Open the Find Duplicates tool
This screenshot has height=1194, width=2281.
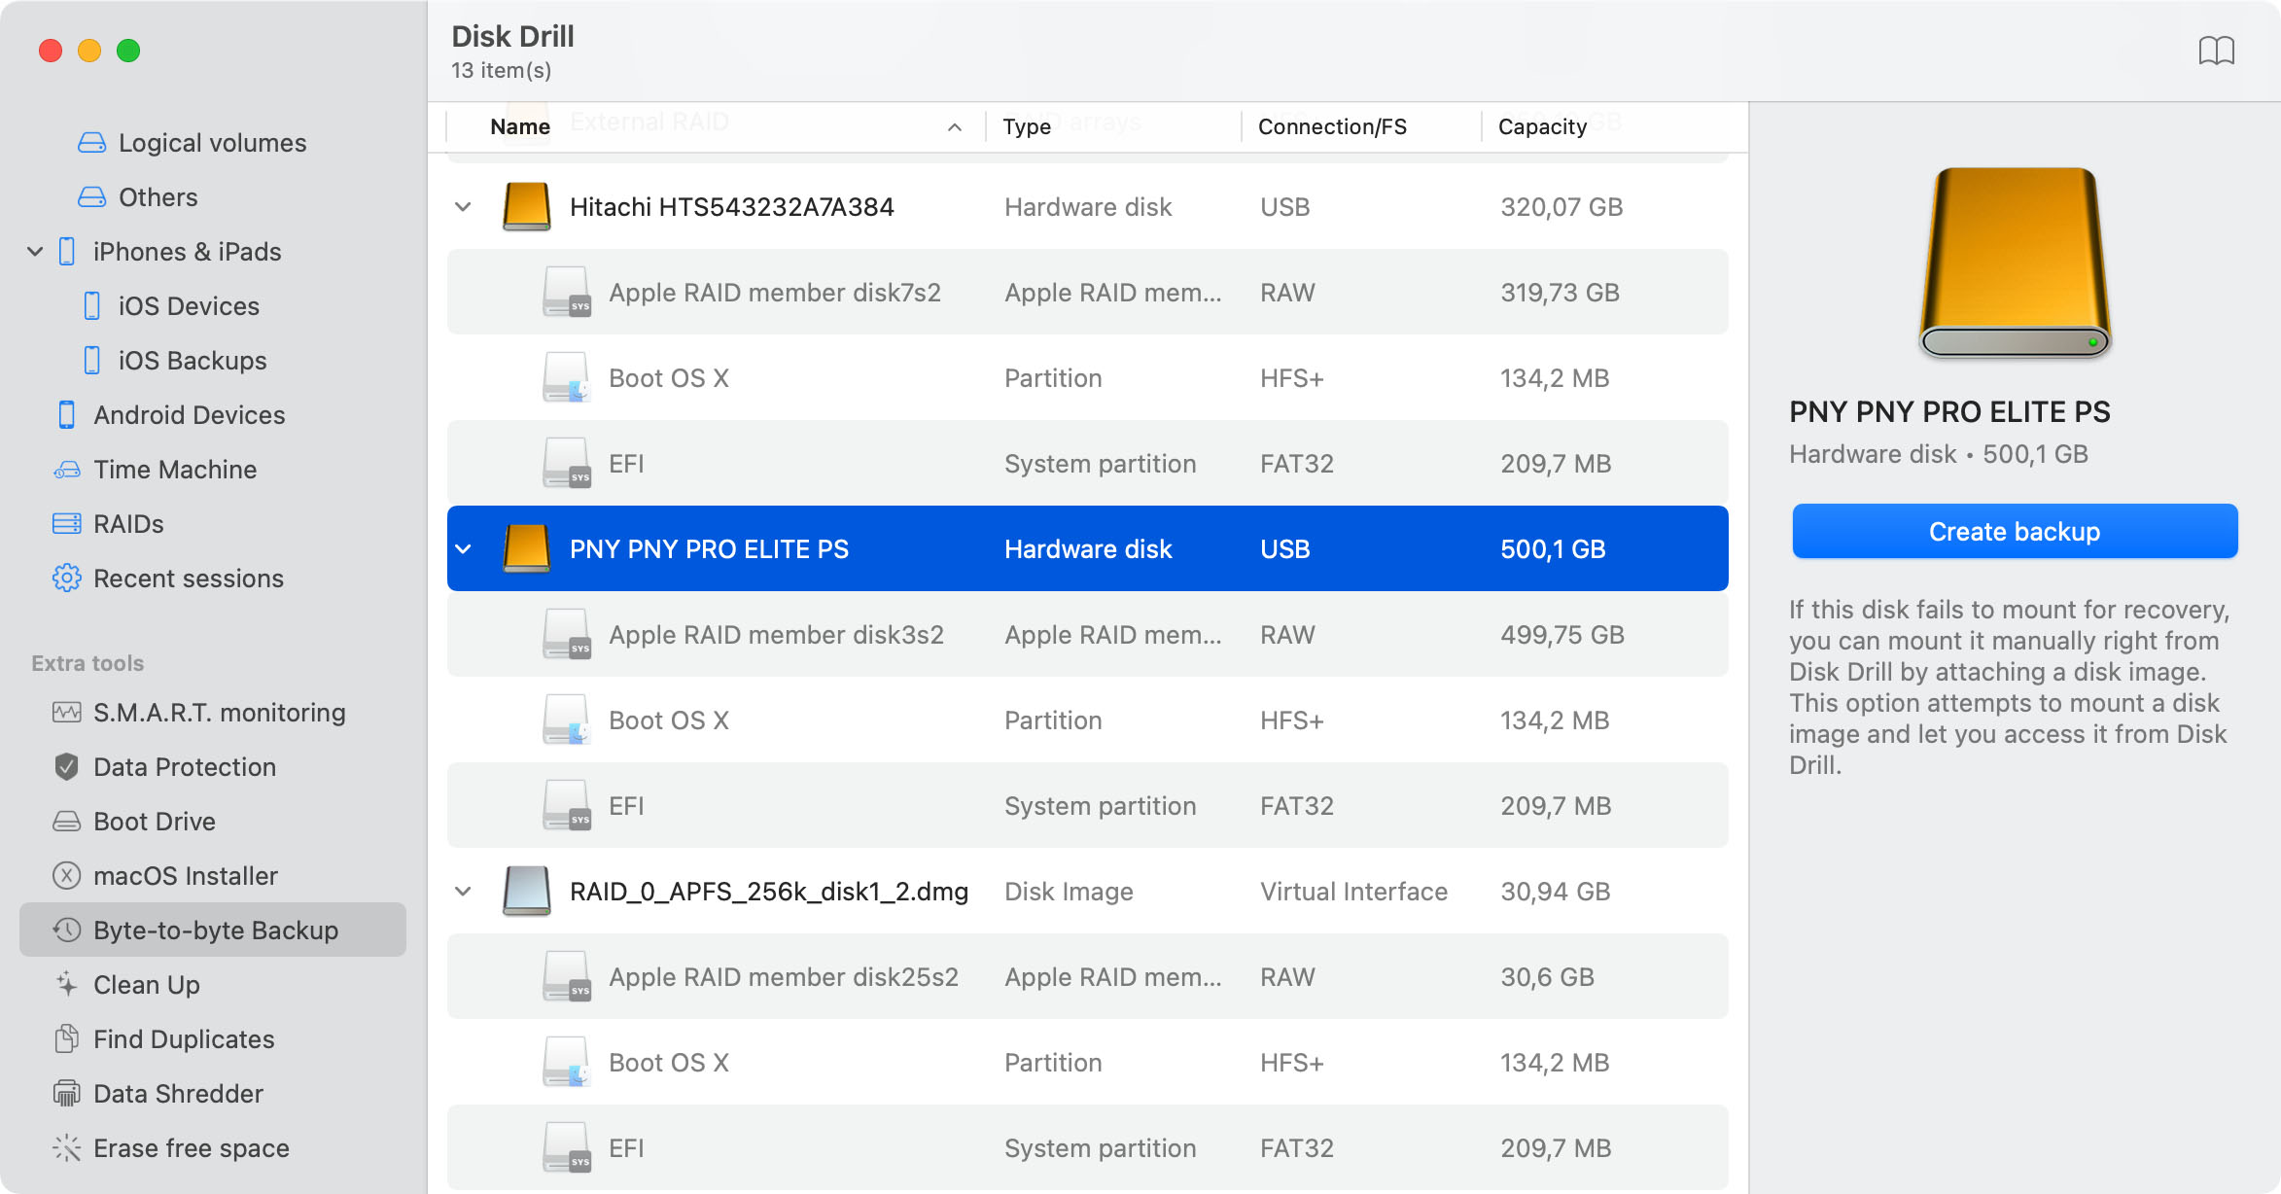(x=213, y=1039)
